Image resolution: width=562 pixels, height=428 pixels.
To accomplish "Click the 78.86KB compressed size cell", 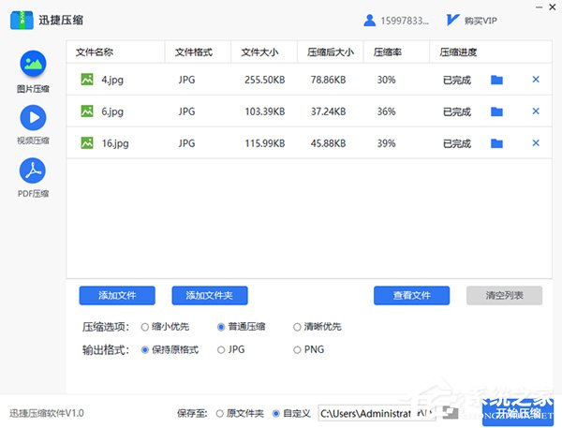I will tap(329, 80).
